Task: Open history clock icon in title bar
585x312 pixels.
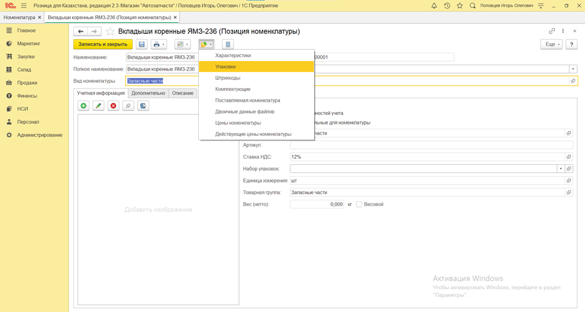Action: (x=447, y=5)
